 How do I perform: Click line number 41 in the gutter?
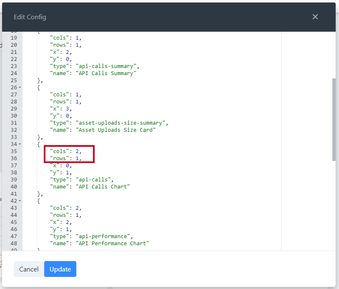14,194
